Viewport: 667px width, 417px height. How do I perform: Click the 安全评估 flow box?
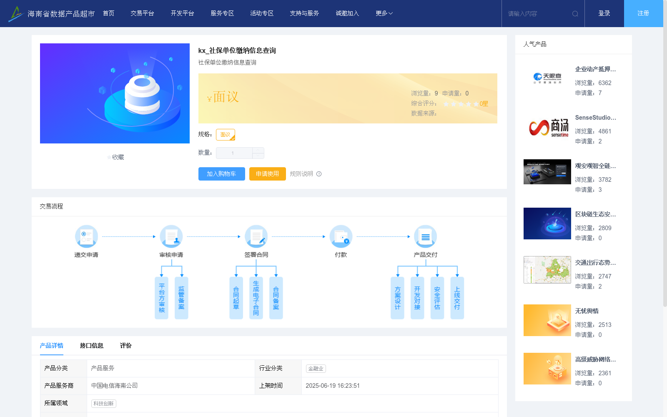[437, 298]
